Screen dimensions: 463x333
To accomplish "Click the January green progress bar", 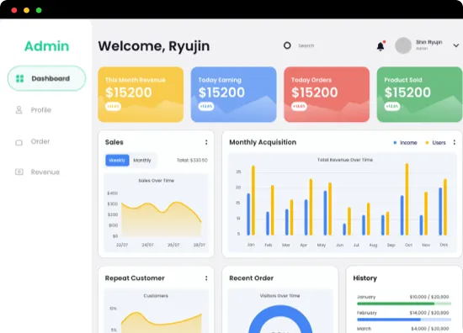I will pyautogui.click(x=404, y=304).
